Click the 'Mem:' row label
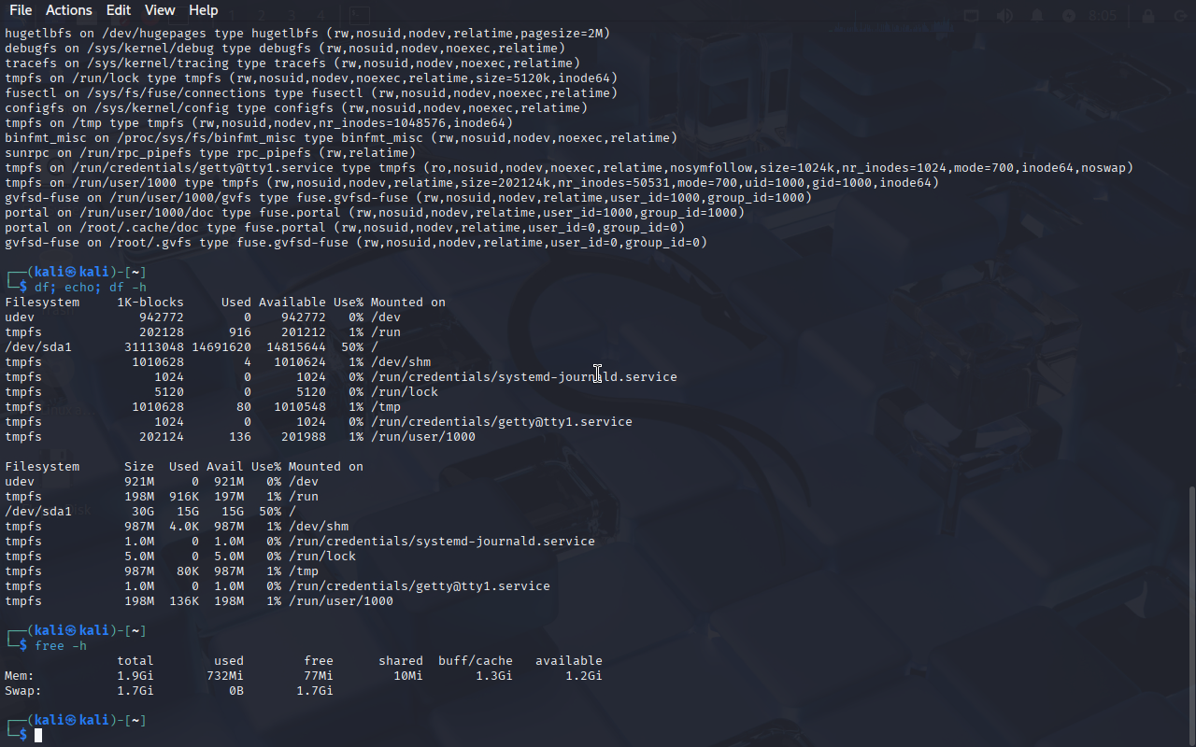 pyautogui.click(x=20, y=675)
